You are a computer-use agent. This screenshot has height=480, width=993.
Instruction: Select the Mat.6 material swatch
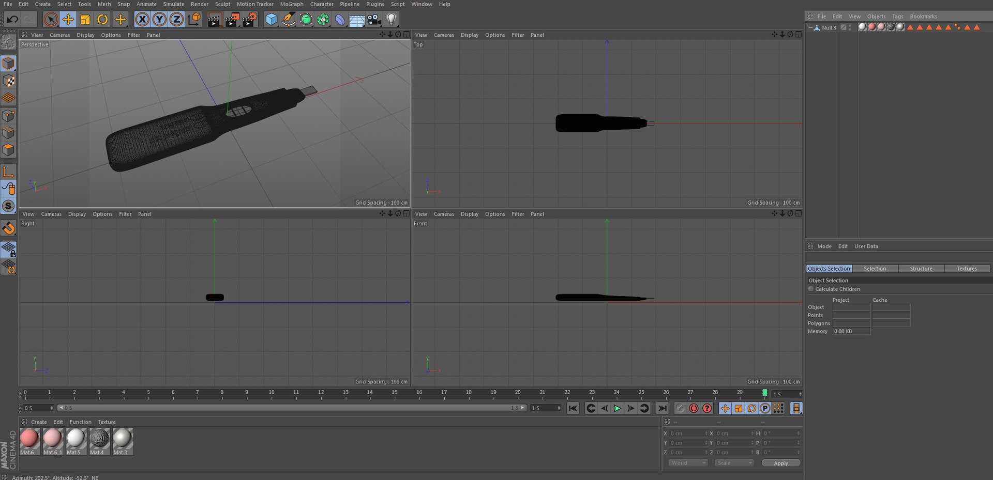29,442
